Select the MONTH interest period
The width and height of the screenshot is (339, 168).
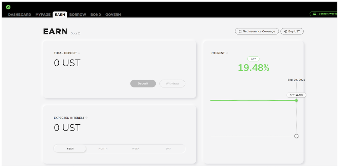tap(103, 149)
